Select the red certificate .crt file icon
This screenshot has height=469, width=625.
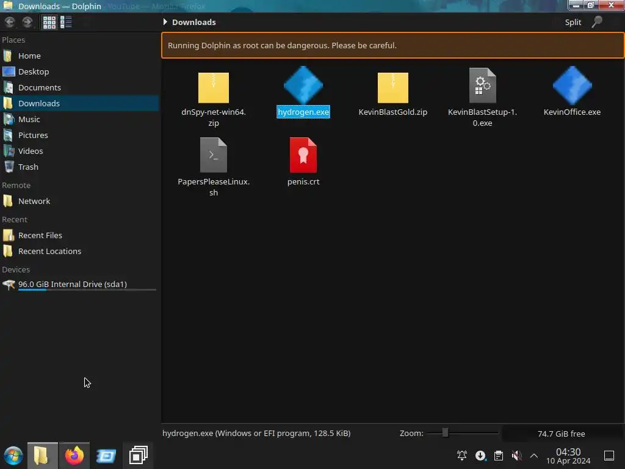point(303,155)
